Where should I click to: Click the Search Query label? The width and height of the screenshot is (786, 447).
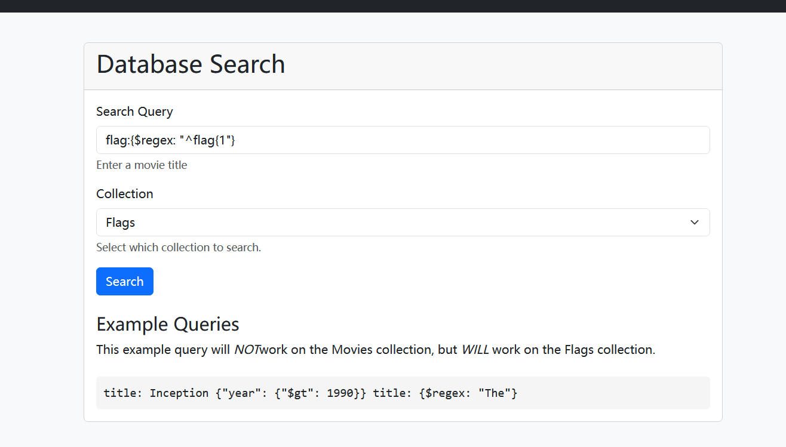pos(134,112)
